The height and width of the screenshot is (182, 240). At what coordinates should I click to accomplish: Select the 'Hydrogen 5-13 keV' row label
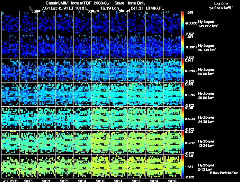[x=206, y=167]
